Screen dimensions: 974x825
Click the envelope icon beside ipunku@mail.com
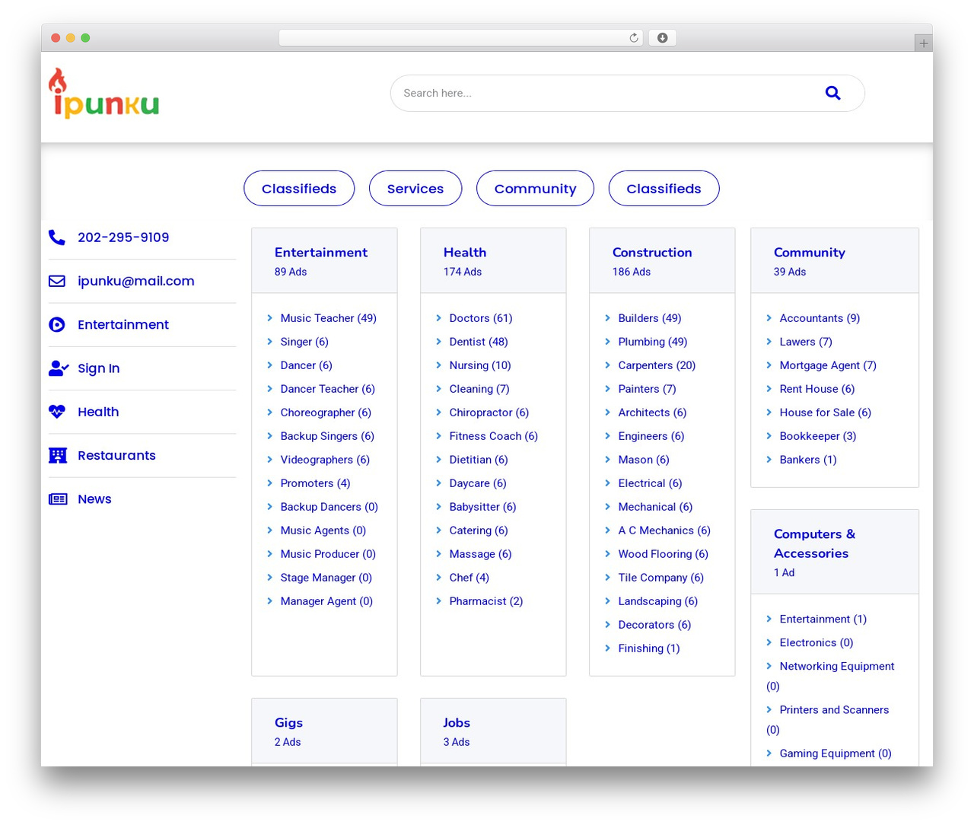(x=57, y=281)
